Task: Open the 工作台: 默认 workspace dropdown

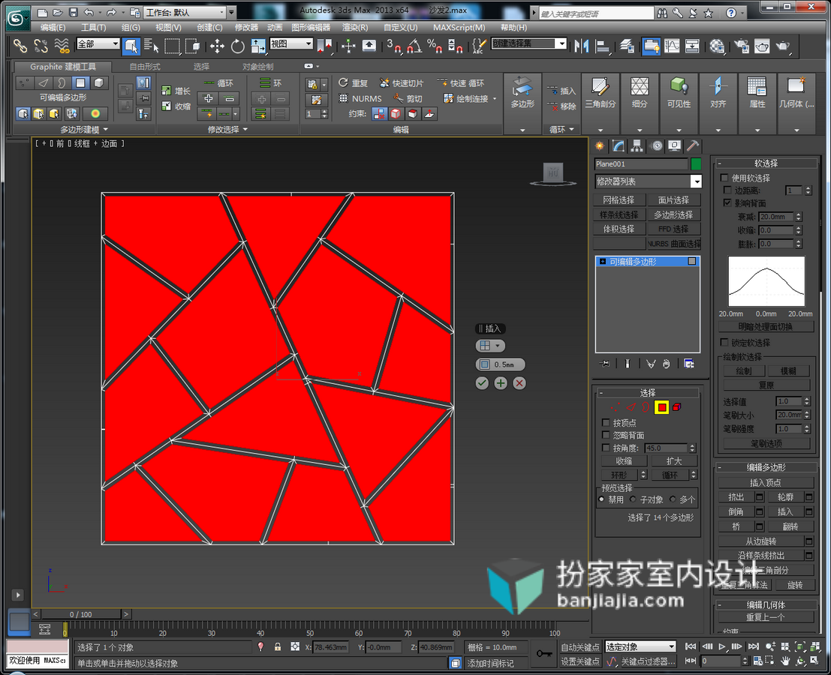Action: [185, 12]
